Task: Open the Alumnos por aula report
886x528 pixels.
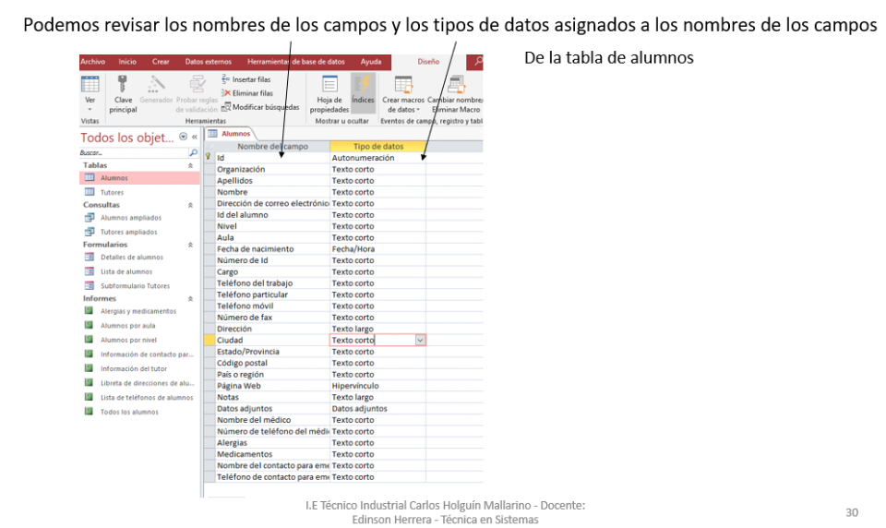Action: [127, 326]
